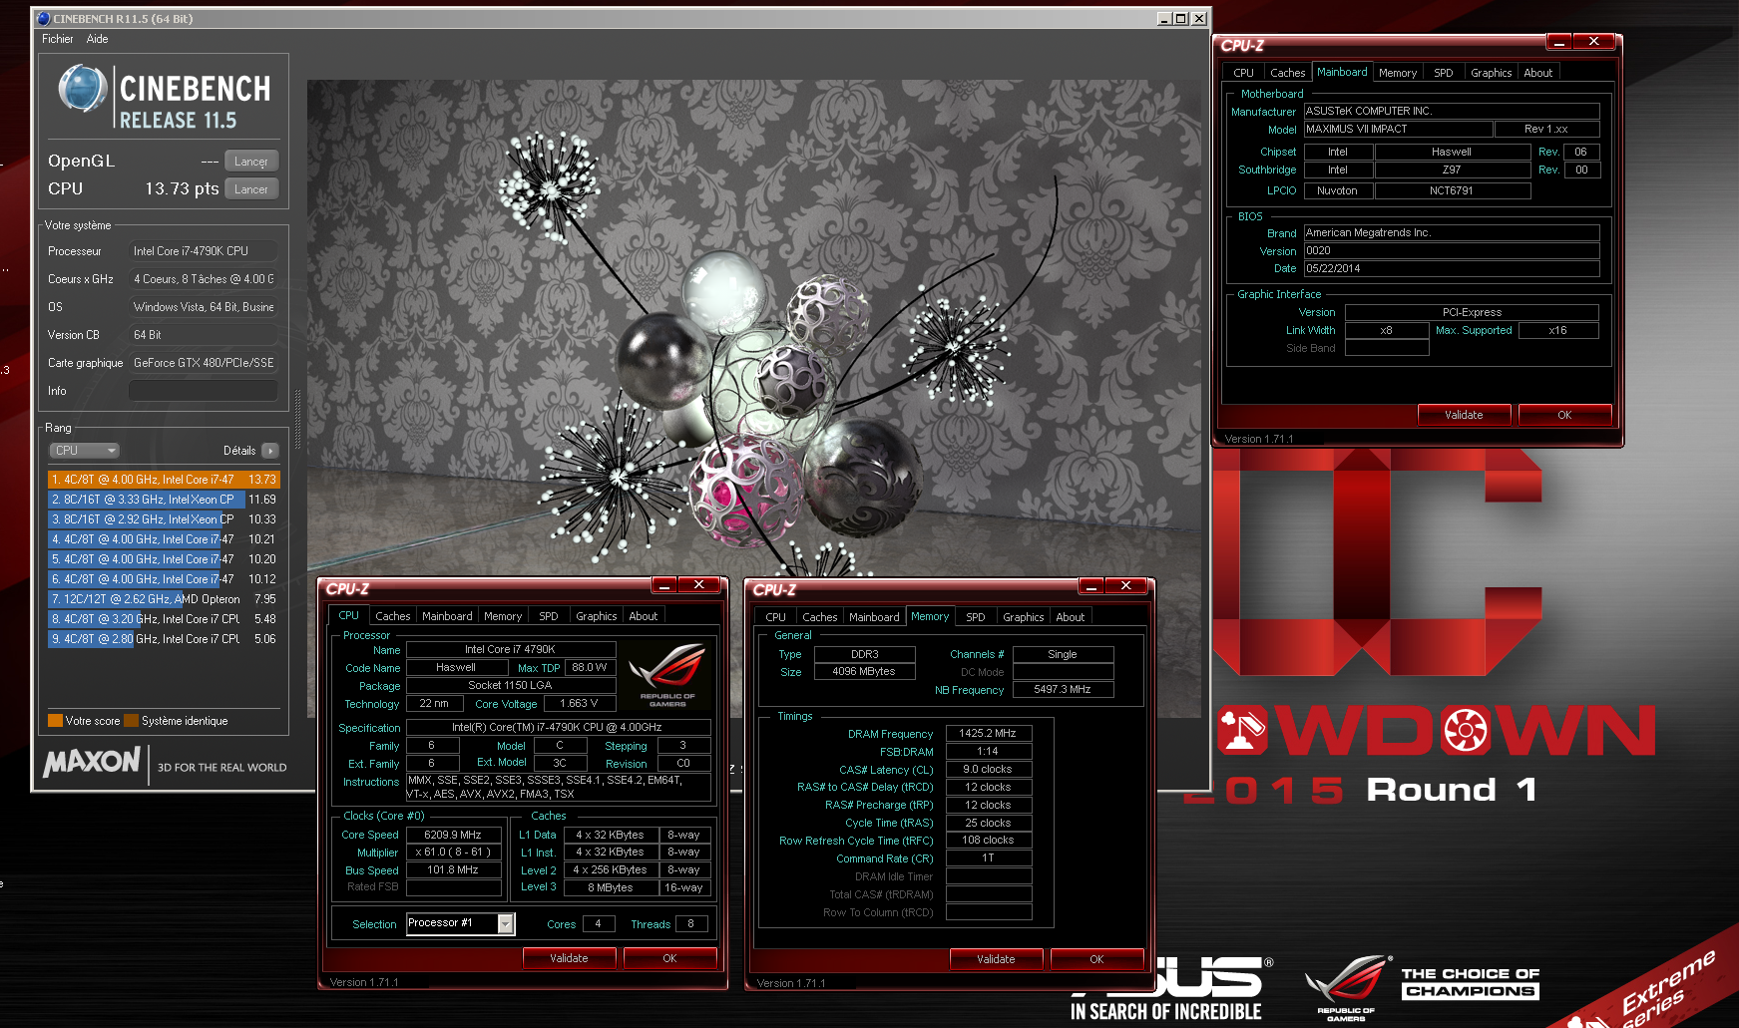Click the Cinebench globe logo icon

click(x=82, y=89)
